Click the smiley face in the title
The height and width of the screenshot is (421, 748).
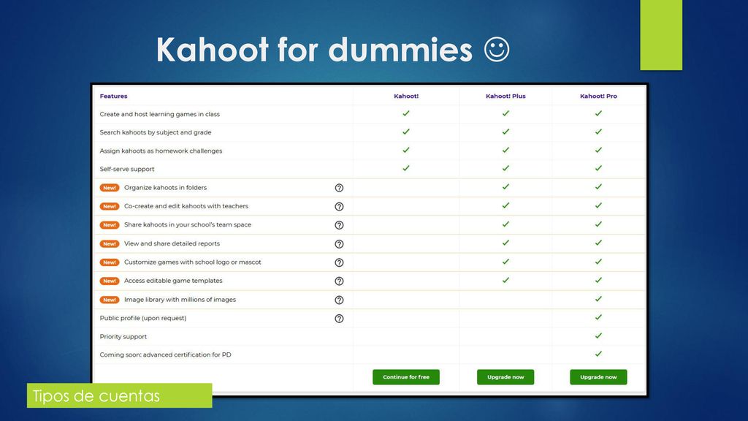pos(497,50)
